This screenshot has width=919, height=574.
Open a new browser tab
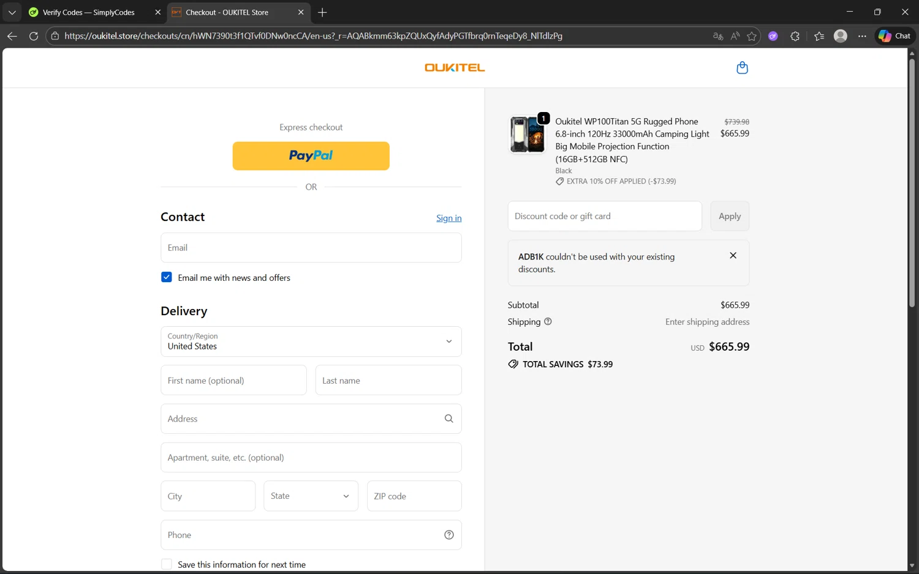click(x=322, y=12)
